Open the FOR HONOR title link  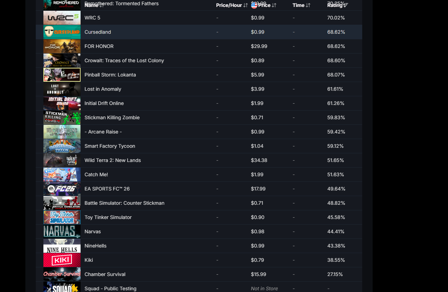point(99,46)
